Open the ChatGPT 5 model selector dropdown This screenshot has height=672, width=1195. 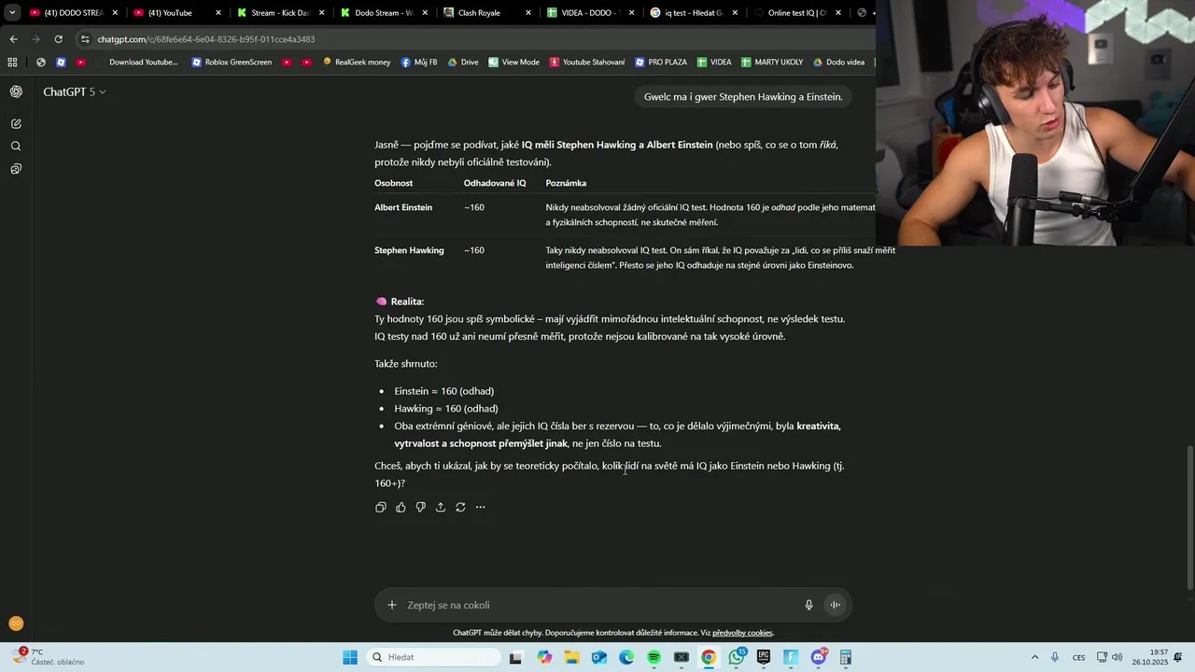pyautogui.click(x=75, y=91)
